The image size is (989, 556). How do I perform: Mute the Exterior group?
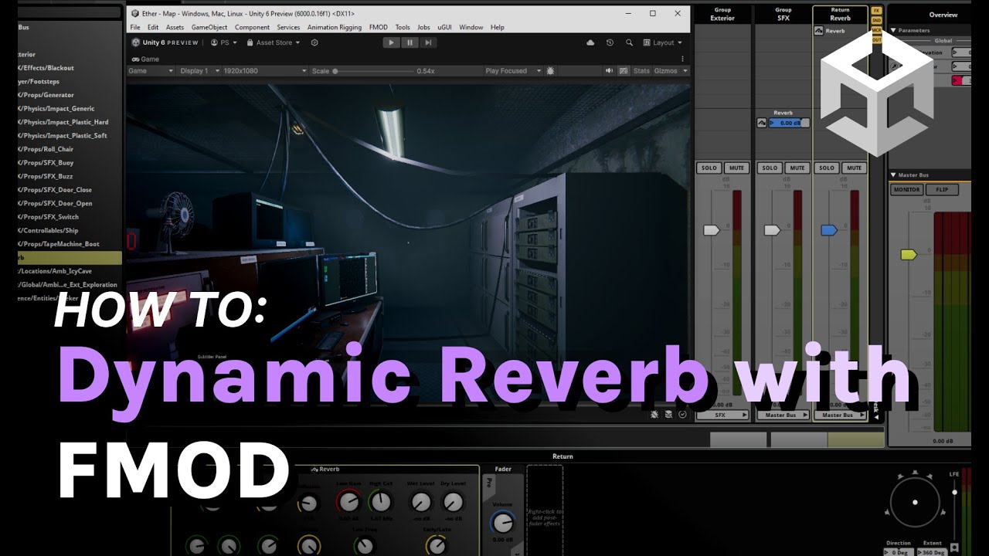(x=736, y=168)
